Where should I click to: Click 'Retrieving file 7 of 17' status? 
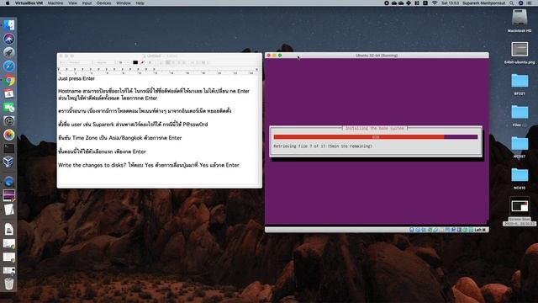(x=323, y=146)
